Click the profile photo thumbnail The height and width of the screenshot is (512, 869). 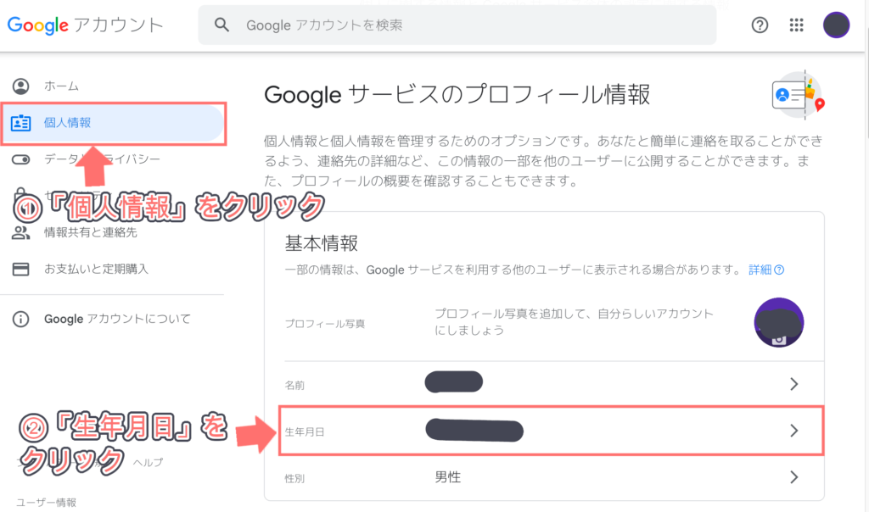click(x=779, y=322)
